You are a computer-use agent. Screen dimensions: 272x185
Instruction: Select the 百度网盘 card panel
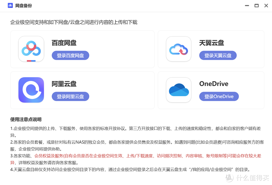pyautogui.click(x=82, y=49)
